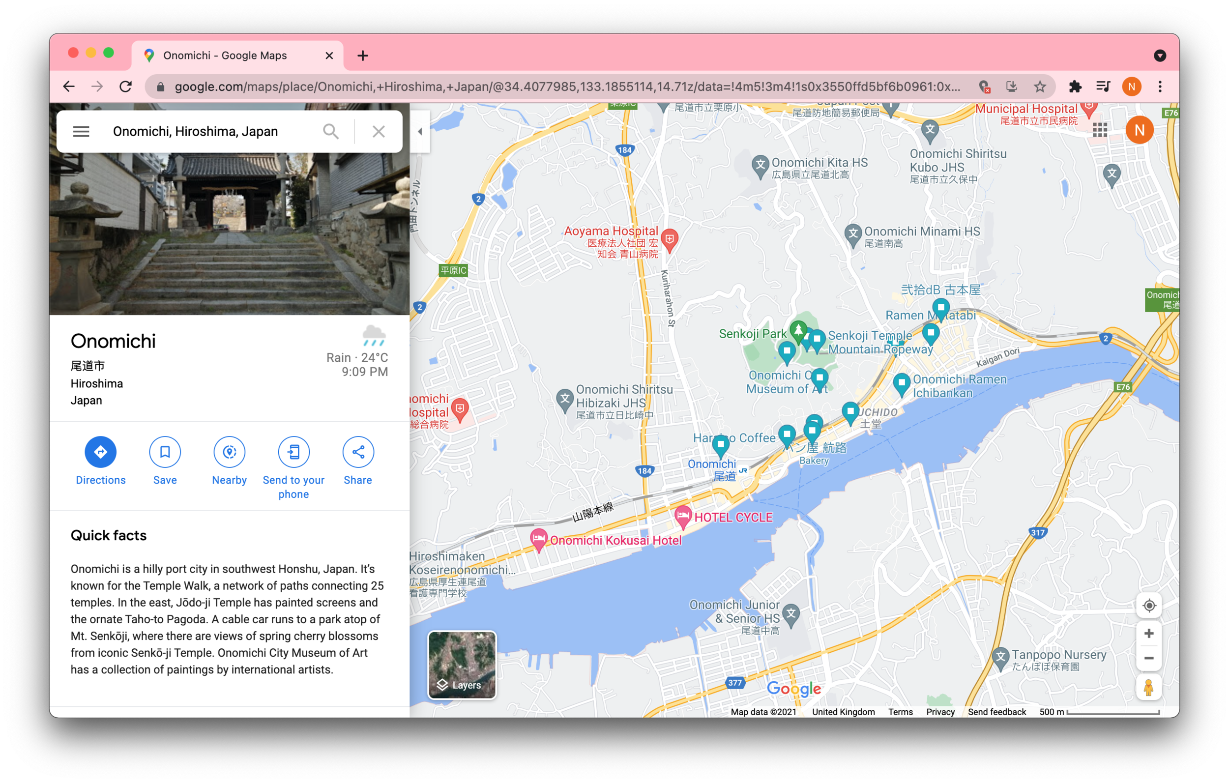Image resolution: width=1229 pixels, height=783 pixels.
Task: Click the Terms link
Action: click(x=900, y=712)
